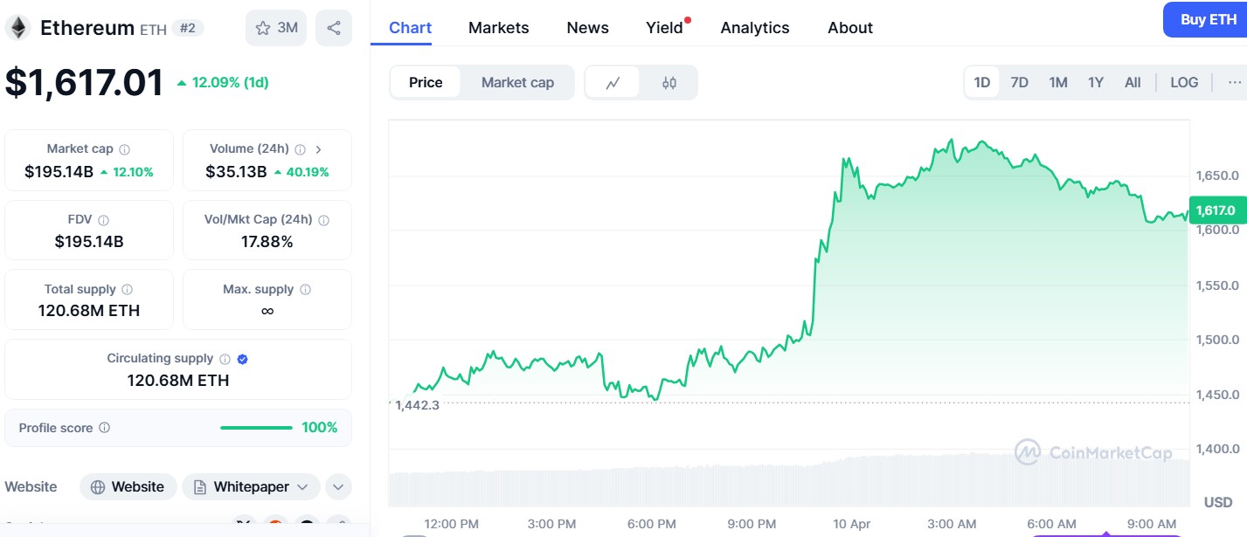The image size is (1247, 537).
Task: Click the $35.13B volume value
Action: click(236, 172)
